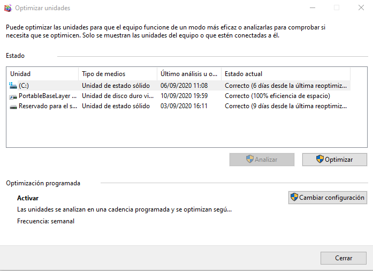Click the "Correcto (9 días desde..." status
Viewport: 373px width, 271px height.
(286, 106)
